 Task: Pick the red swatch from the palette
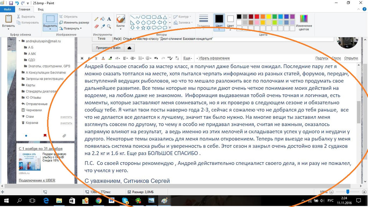point(257,16)
